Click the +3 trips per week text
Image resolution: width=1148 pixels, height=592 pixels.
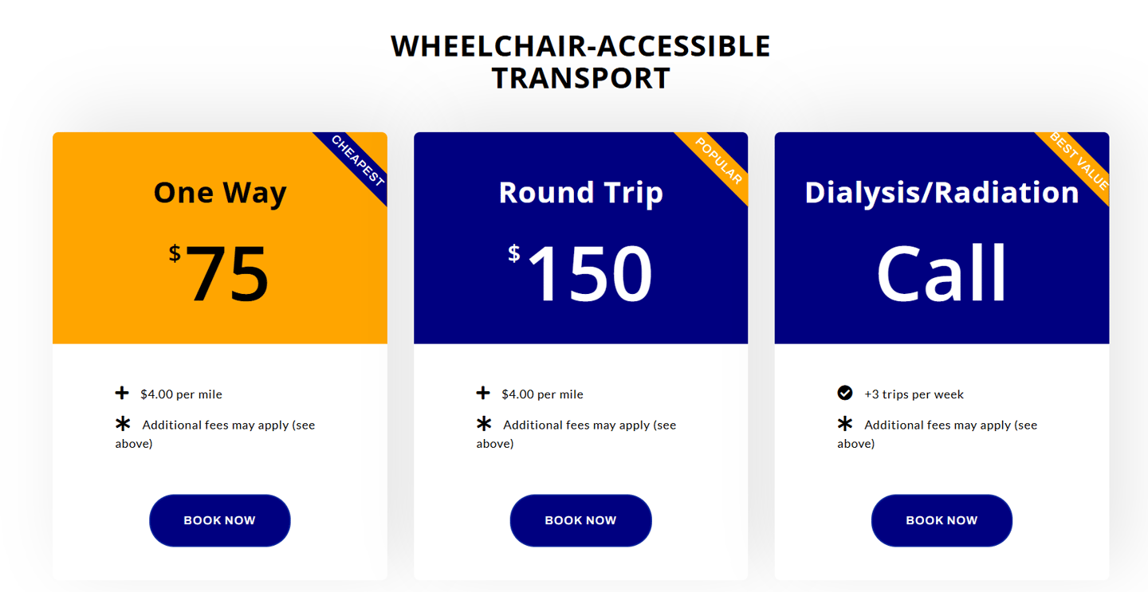(914, 394)
